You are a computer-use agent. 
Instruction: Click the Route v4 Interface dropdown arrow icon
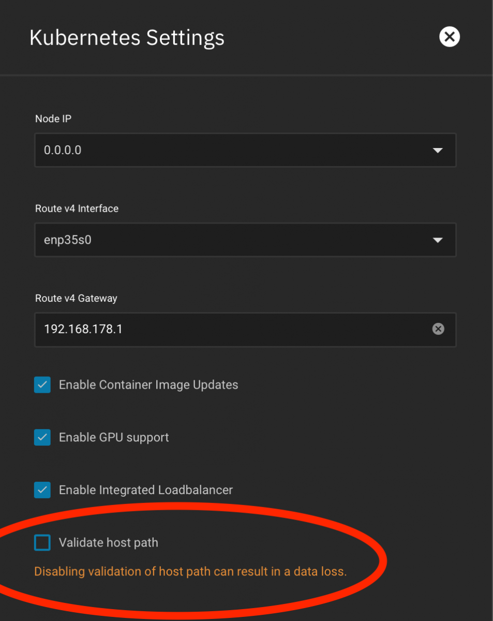438,240
